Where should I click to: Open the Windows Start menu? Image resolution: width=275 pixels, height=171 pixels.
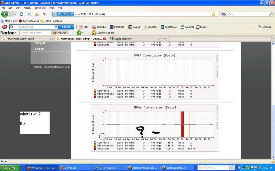(x=10, y=168)
